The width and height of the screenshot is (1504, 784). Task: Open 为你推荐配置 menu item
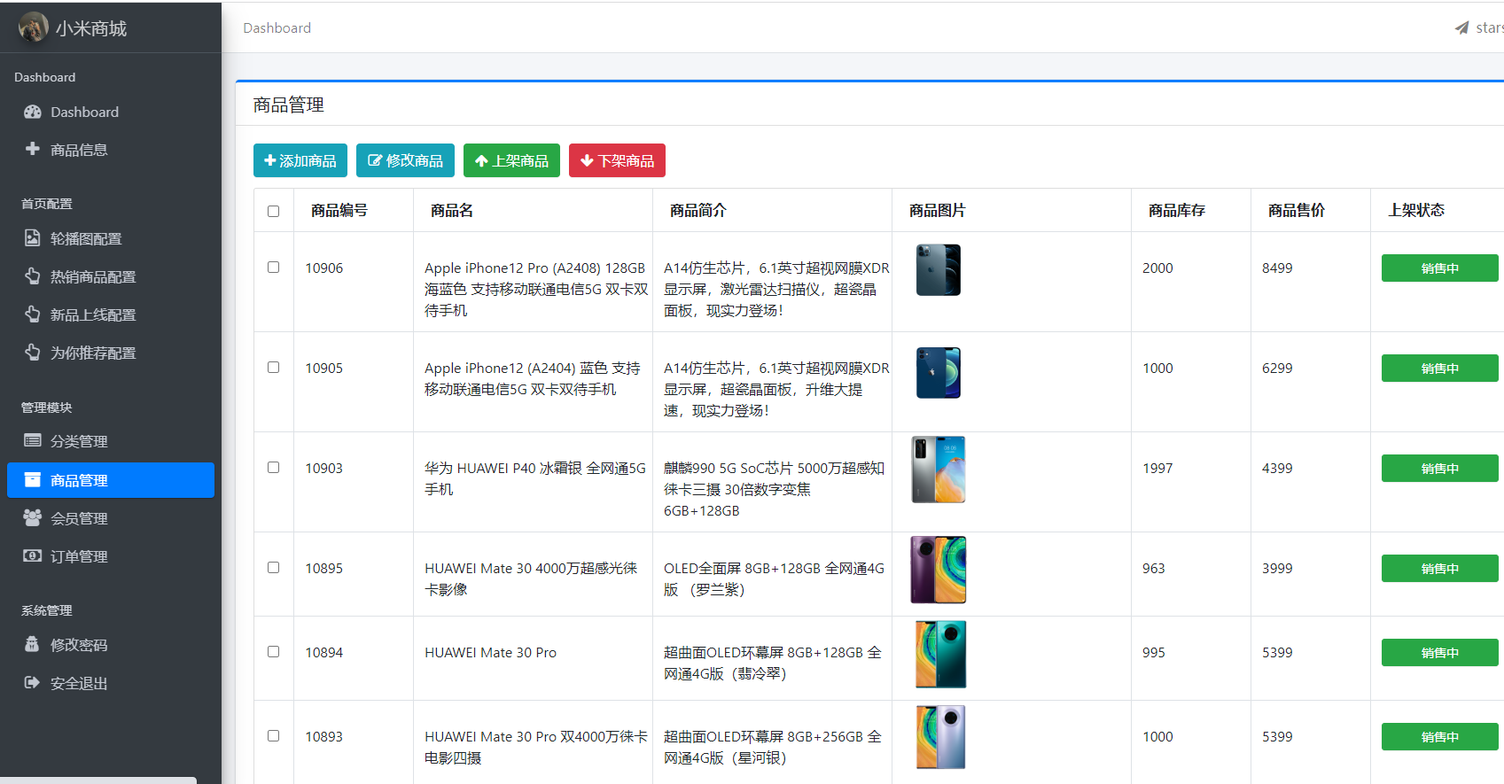pos(111,353)
